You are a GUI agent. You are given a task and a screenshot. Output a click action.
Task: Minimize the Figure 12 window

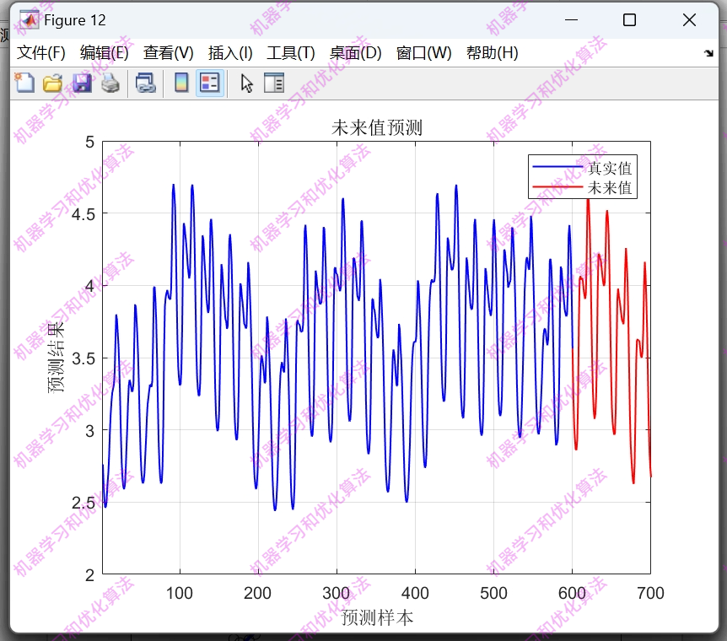coord(571,20)
